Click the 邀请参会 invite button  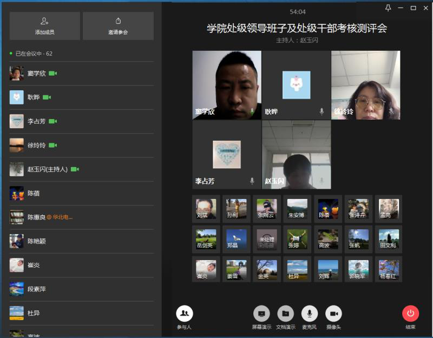pos(118,25)
